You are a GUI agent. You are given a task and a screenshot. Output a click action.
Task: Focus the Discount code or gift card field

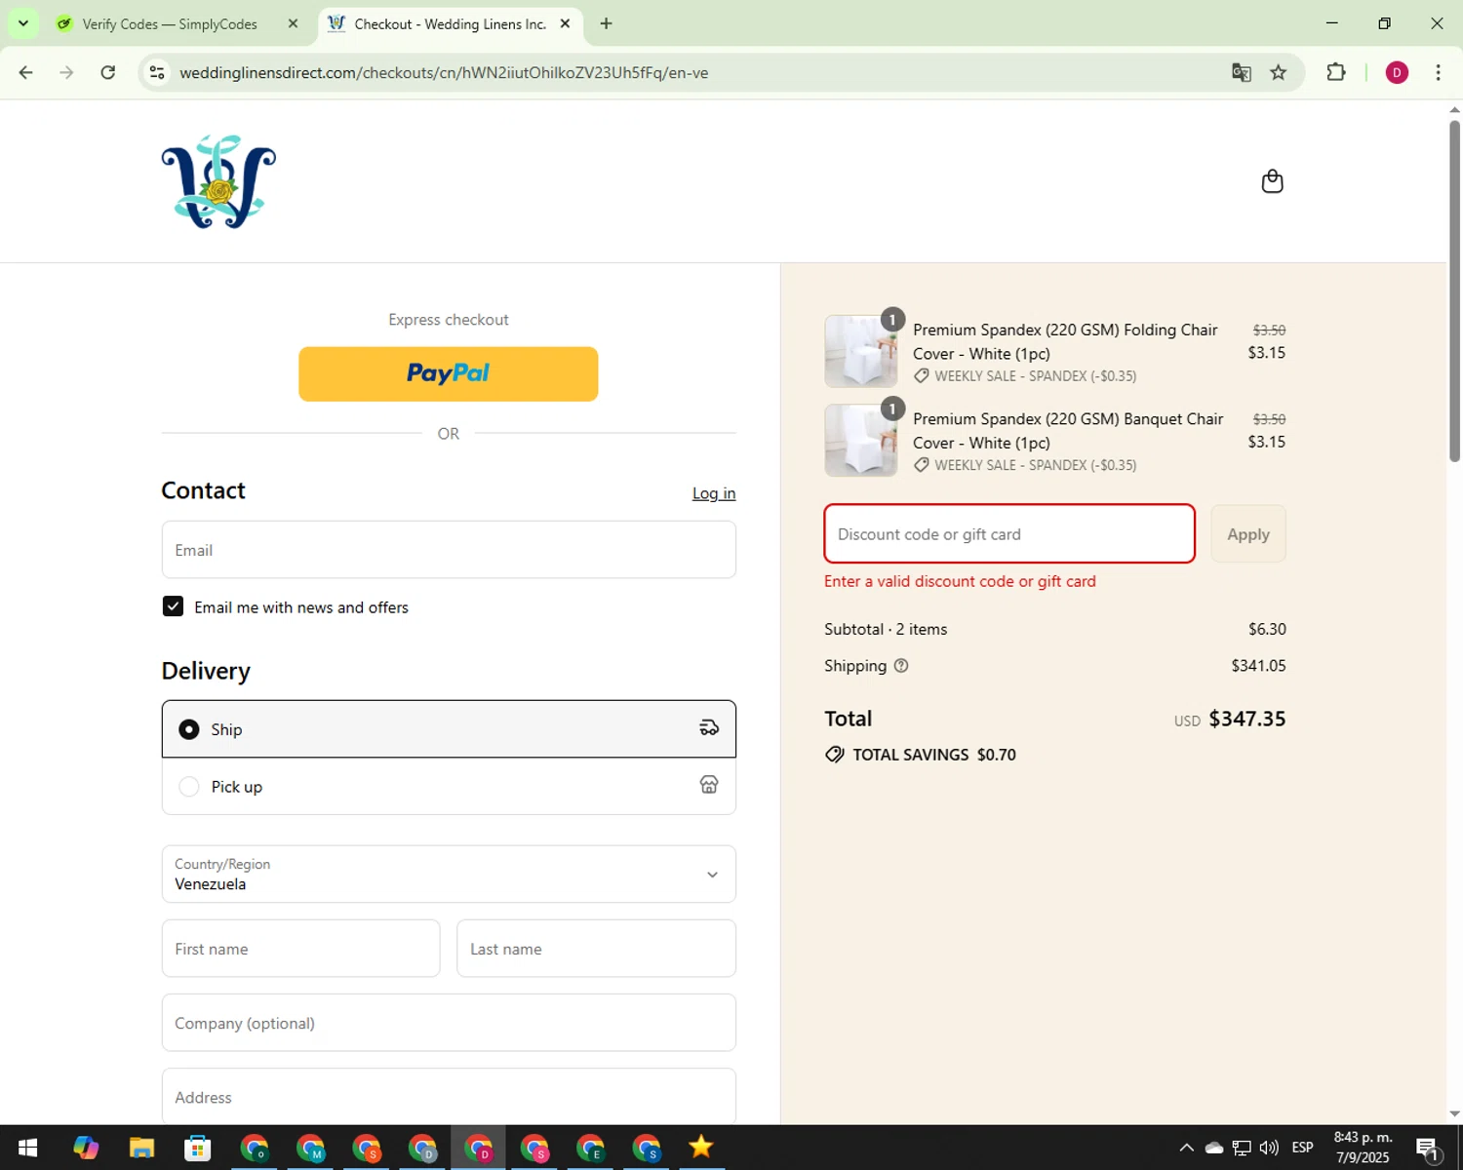1009,533
